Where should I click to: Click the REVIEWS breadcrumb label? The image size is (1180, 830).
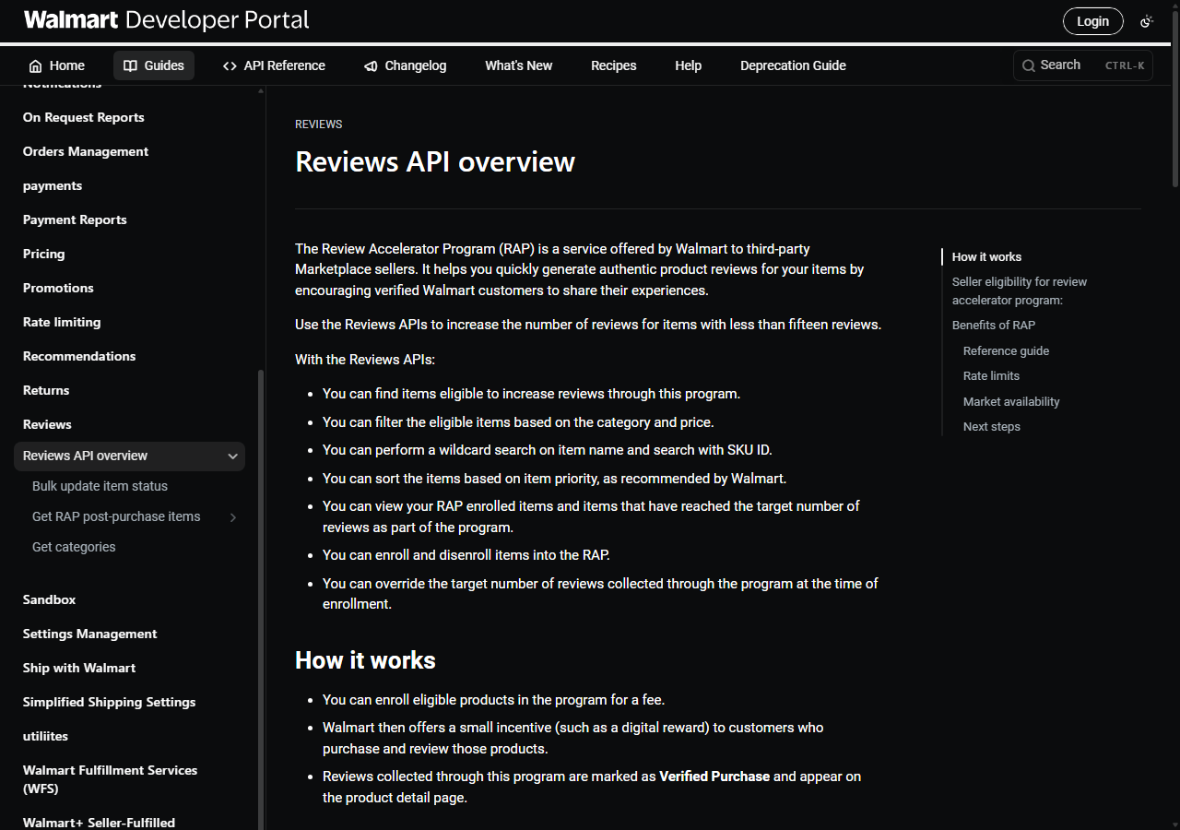pos(319,125)
